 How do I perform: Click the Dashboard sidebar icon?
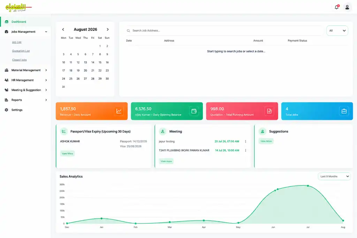click(7, 22)
